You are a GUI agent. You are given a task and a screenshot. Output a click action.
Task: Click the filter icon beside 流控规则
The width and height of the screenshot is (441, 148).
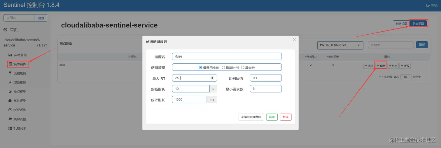[10, 73]
